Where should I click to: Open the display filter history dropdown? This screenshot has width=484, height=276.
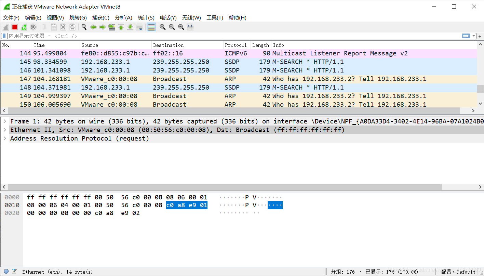(x=474, y=36)
